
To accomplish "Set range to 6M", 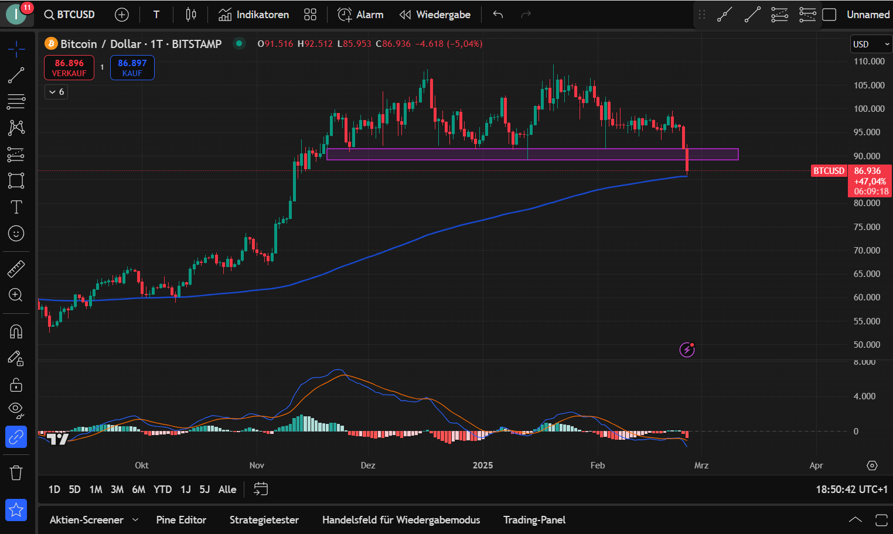I will pos(138,489).
